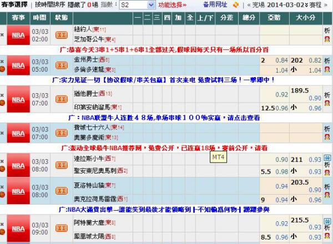Click court status icon for 費城七十六人 game

pos(62,133)
